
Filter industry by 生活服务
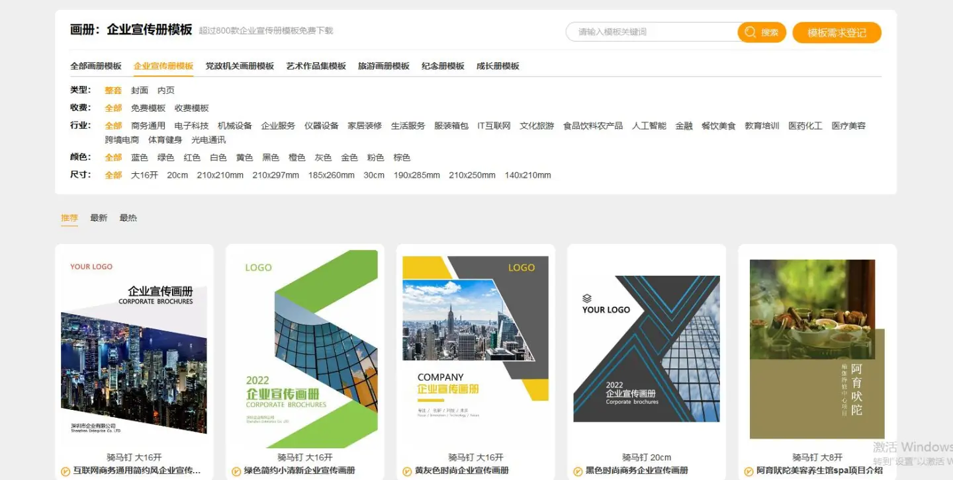click(x=408, y=126)
